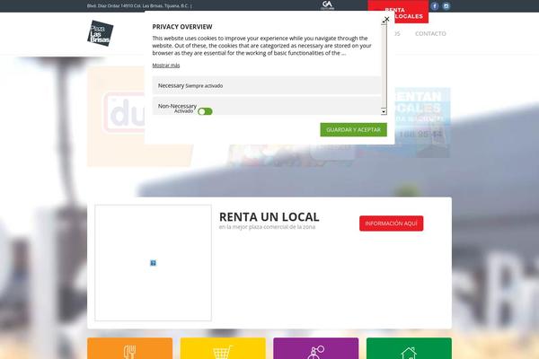The height and width of the screenshot is (359, 539).
Task: Open the Contacto menu item
Action: pyautogui.click(x=430, y=34)
